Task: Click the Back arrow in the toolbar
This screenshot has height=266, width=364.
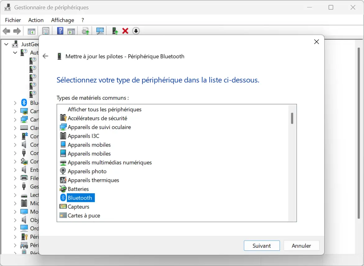Action: click(6, 31)
